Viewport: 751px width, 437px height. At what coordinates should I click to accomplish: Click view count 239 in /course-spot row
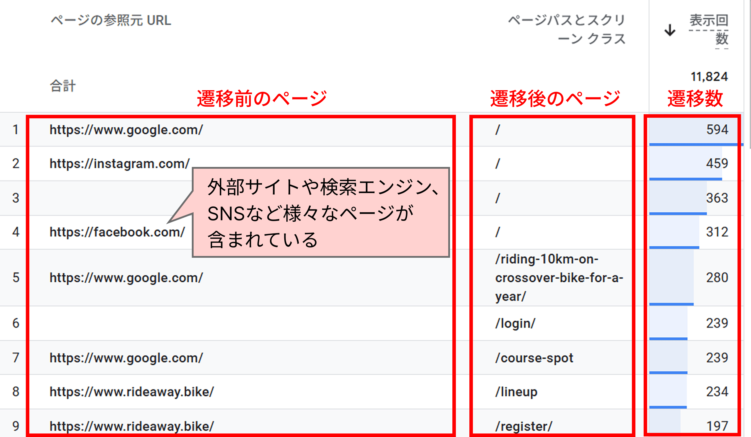[x=717, y=358]
